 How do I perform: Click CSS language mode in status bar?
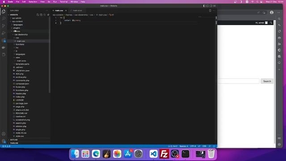tap(204, 146)
